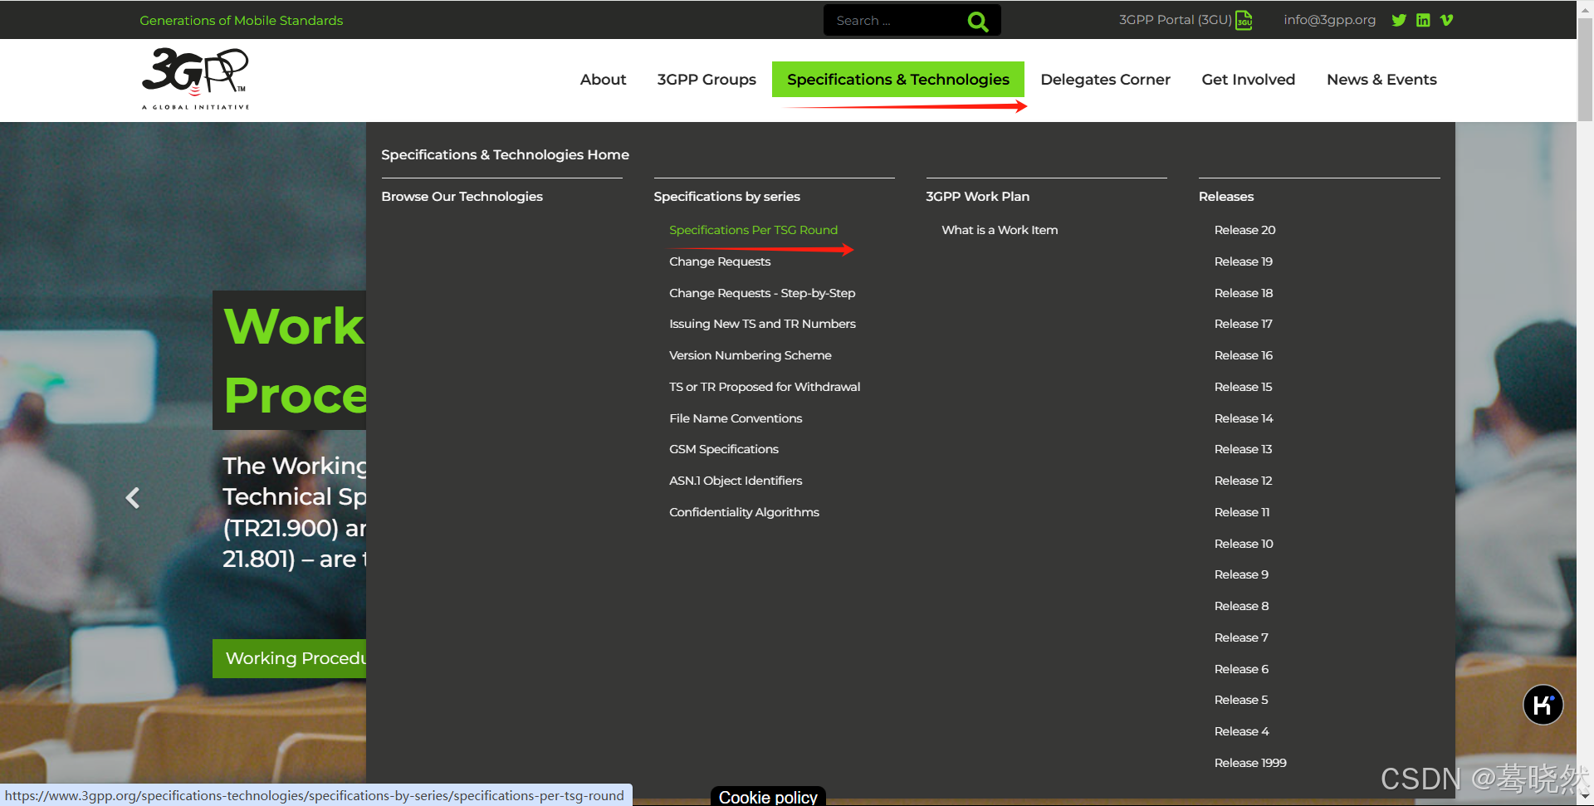Open the News & Events menu
Screen dimensions: 1594x806
(x=1381, y=80)
